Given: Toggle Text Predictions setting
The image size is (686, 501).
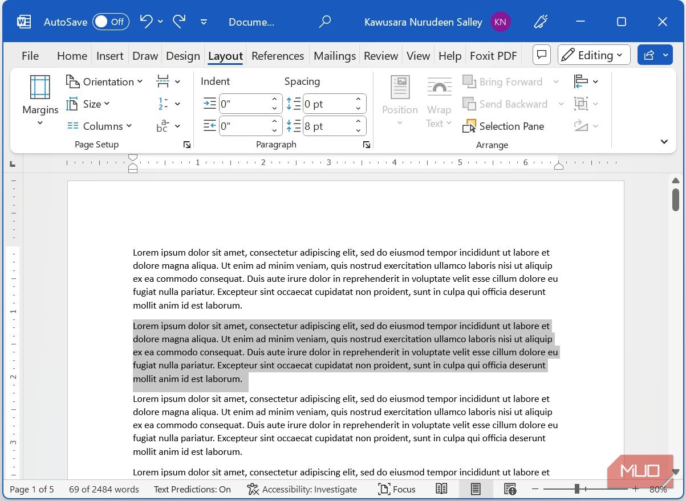Looking at the screenshot, I should (x=192, y=489).
